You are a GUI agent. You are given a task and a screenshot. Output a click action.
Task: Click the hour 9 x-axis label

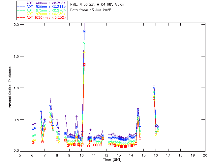(69, 155)
